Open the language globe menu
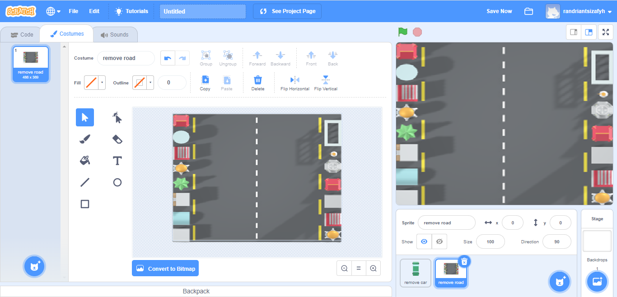Screen dimensions: 617x297 [53, 11]
